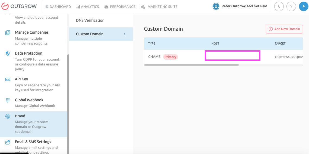The height and width of the screenshot is (154, 309).
Task: Open the Analytics menu
Action: coord(87,7)
